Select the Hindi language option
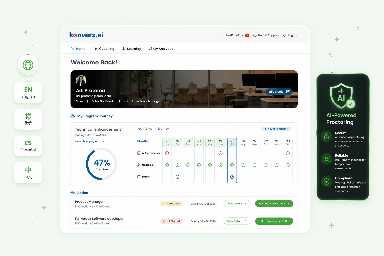 pyautogui.click(x=28, y=119)
